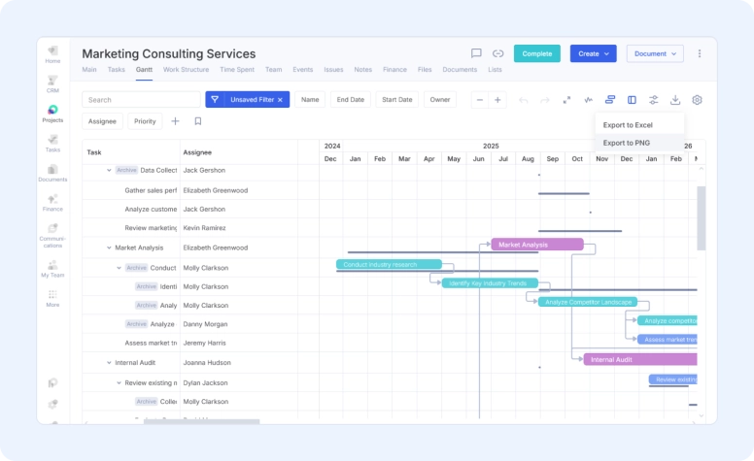754x461 pixels.
Task: Zoom out the Gantt timeline
Action: (x=479, y=100)
